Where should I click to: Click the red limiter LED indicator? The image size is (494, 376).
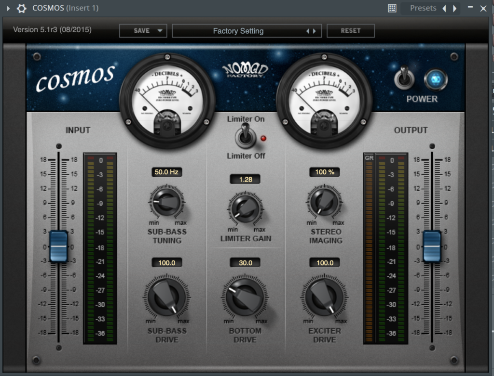tap(263, 138)
